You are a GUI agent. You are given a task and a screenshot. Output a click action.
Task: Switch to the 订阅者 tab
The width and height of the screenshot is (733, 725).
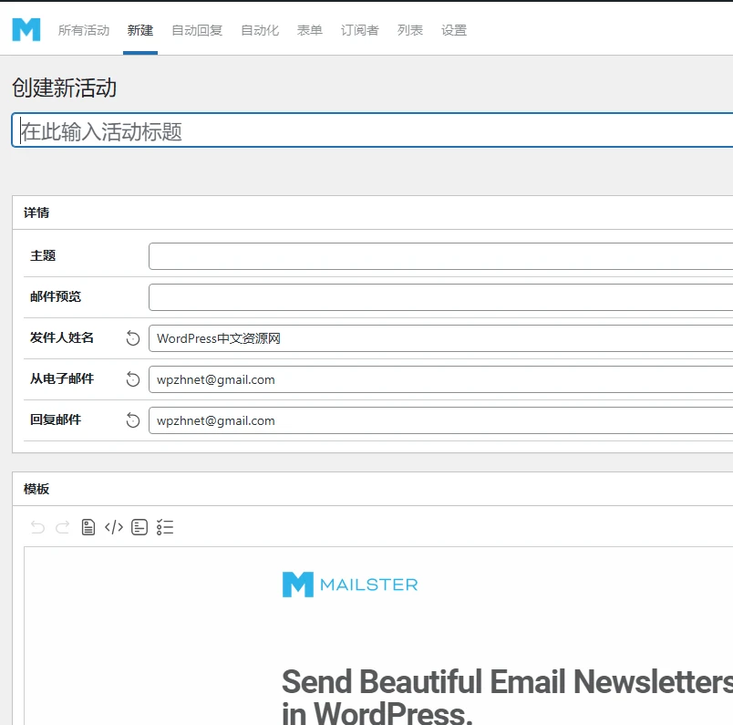(359, 29)
